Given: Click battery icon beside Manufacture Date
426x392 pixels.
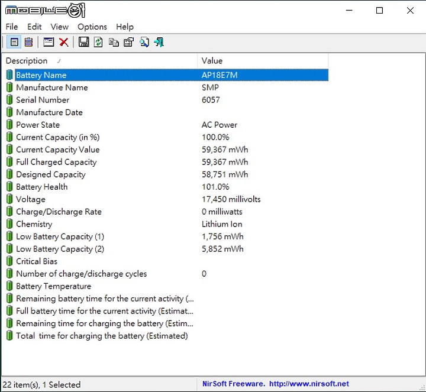Looking at the screenshot, I should 9,112.
